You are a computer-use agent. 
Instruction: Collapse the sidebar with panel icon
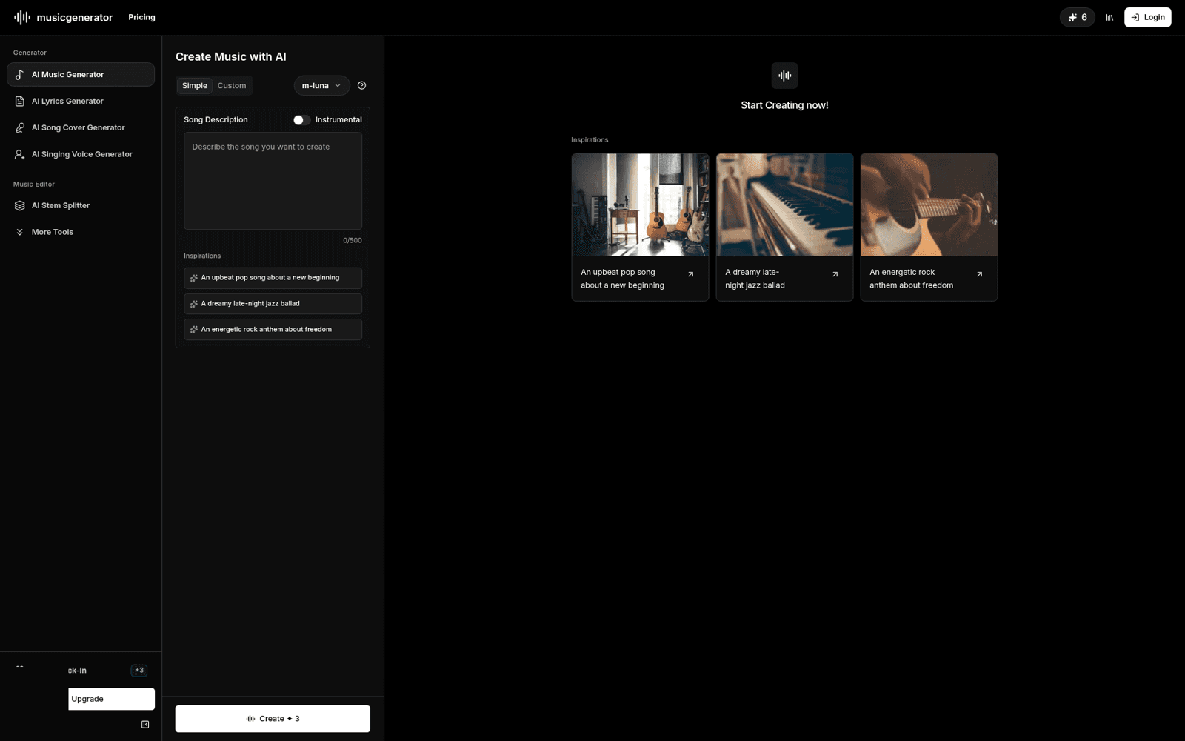(x=145, y=725)
